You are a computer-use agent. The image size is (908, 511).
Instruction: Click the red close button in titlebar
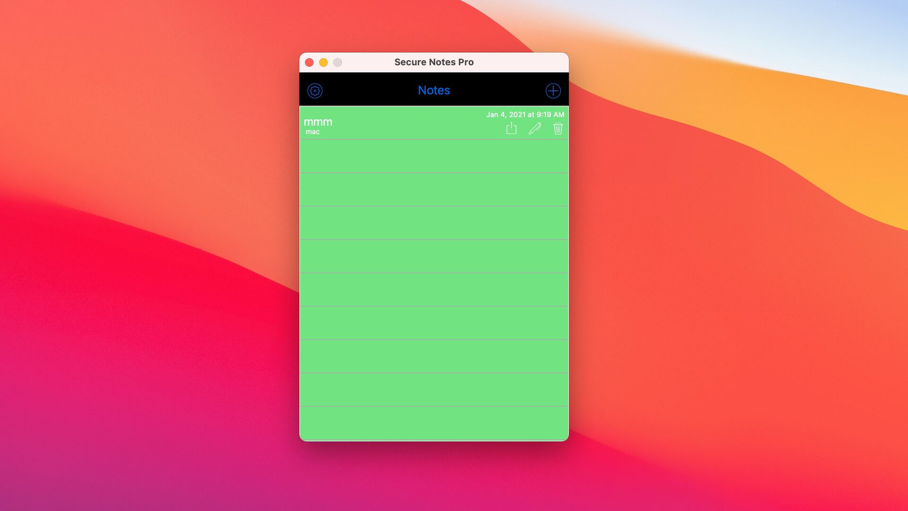pyautogui.click(x=310, y=62)
